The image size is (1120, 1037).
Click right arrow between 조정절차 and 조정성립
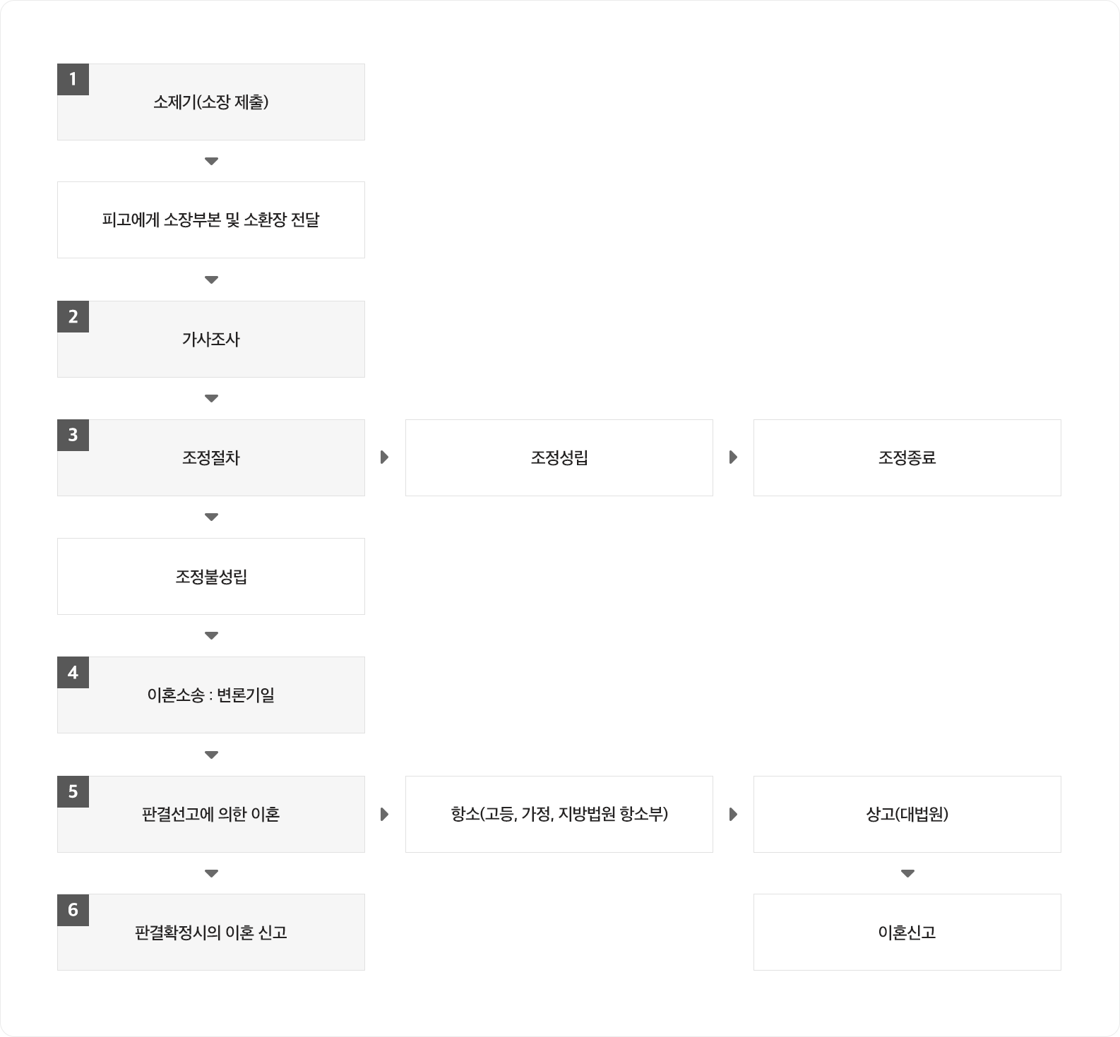pos(385,457)
